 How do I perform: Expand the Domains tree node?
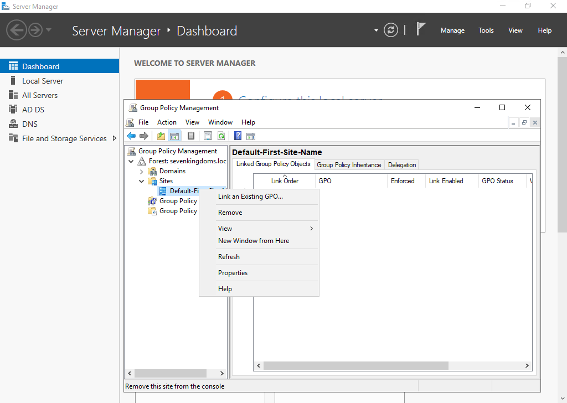tap(142, 172)
